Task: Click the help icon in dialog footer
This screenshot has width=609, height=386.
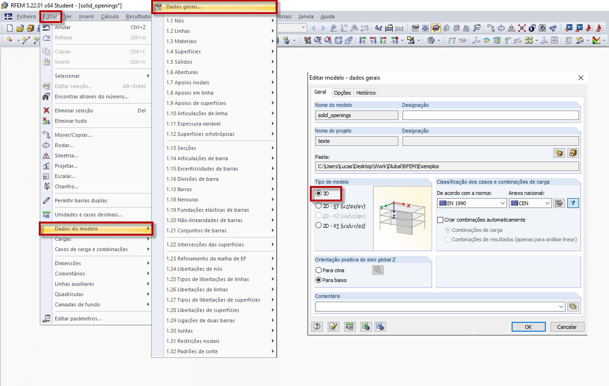Action: [x=317, y=327]
